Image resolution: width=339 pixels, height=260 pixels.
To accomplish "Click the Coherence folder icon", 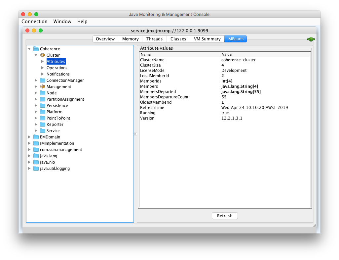I will tap(36, 49).
